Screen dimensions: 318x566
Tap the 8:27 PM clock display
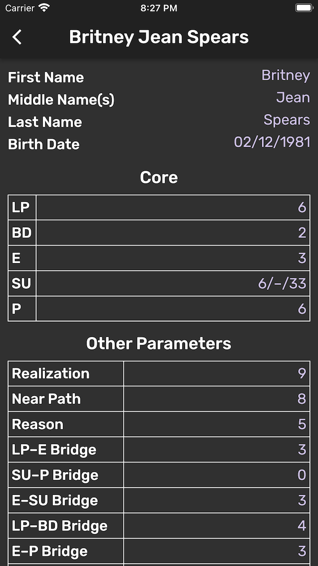(x=159, y=7)
